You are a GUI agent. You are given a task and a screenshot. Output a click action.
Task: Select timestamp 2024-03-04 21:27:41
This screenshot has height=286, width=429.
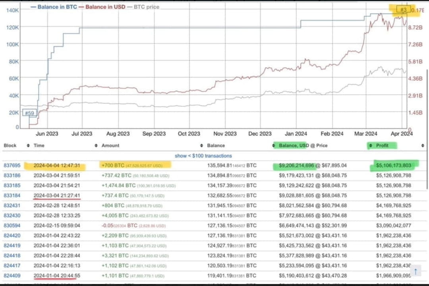pyautogui.click(x=57, y=195)
